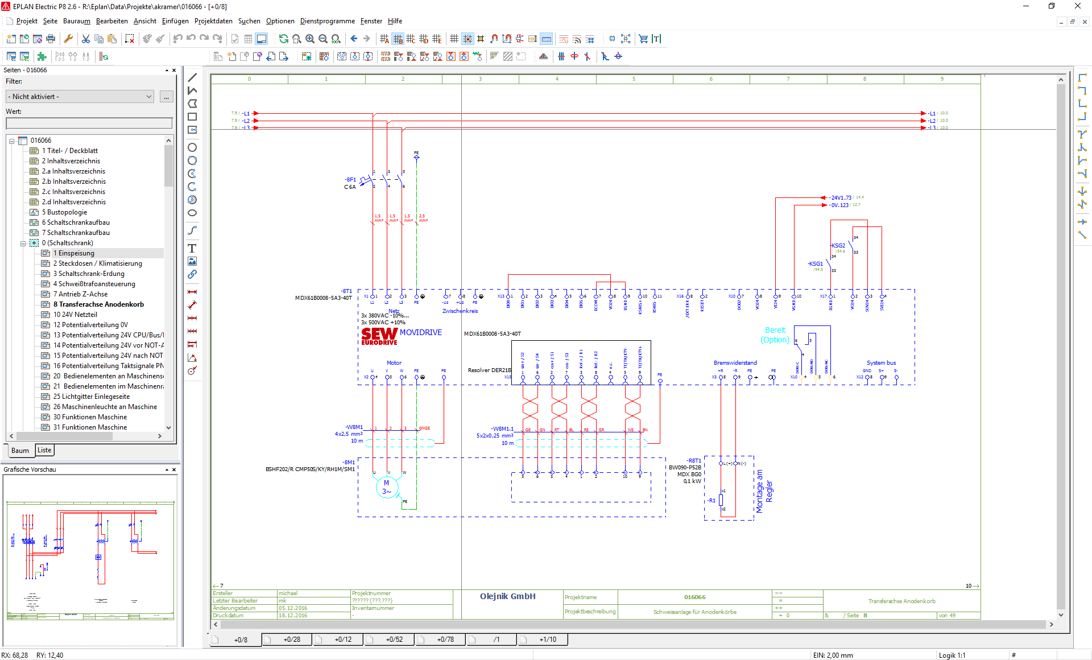Collapse the 0 (Schaltschrank) tree node
This screenshot has width=1092, height=660.
pyautogui.click(x=23, y=243)
